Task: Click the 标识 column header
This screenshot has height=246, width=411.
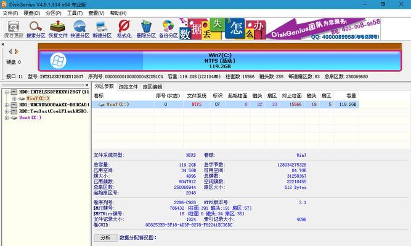Action: [218, 96]
